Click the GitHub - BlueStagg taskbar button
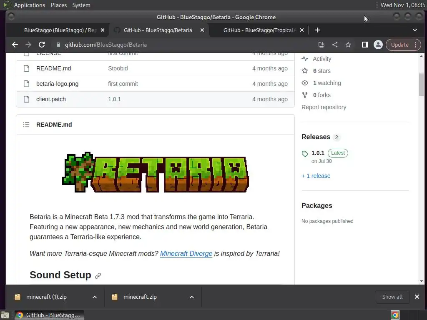The width and height of the screenshot is (427, 320). point(49,315)
